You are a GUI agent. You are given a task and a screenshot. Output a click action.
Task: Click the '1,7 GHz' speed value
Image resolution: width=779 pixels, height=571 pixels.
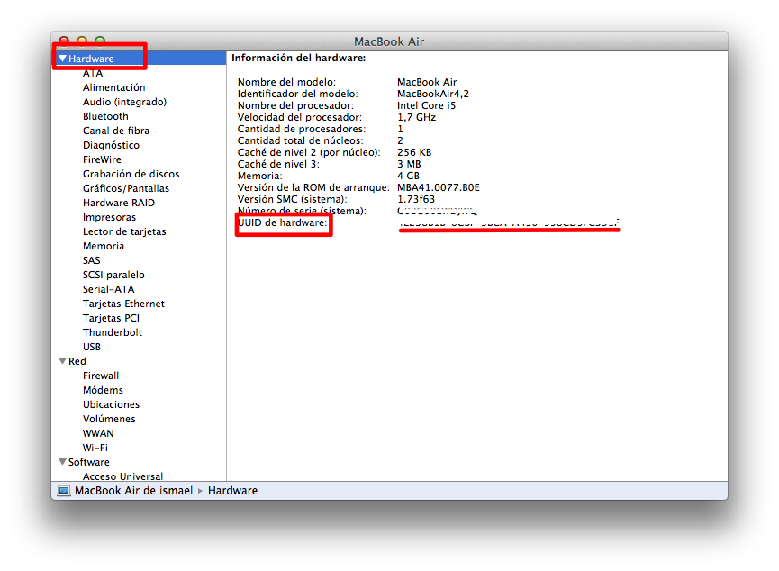pos(416,117)
